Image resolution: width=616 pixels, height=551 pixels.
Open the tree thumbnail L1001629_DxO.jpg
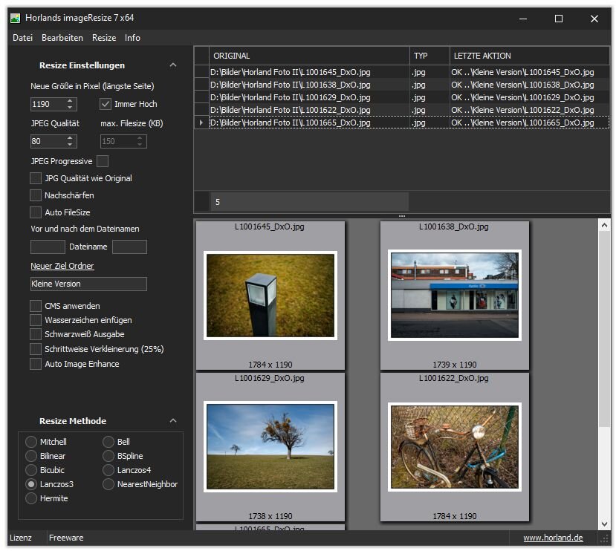click(x=270, y=447)
